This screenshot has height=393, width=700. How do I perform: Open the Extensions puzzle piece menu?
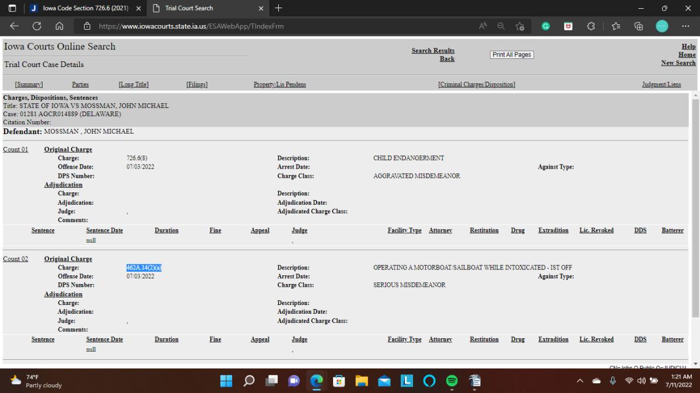coord(591,26)
